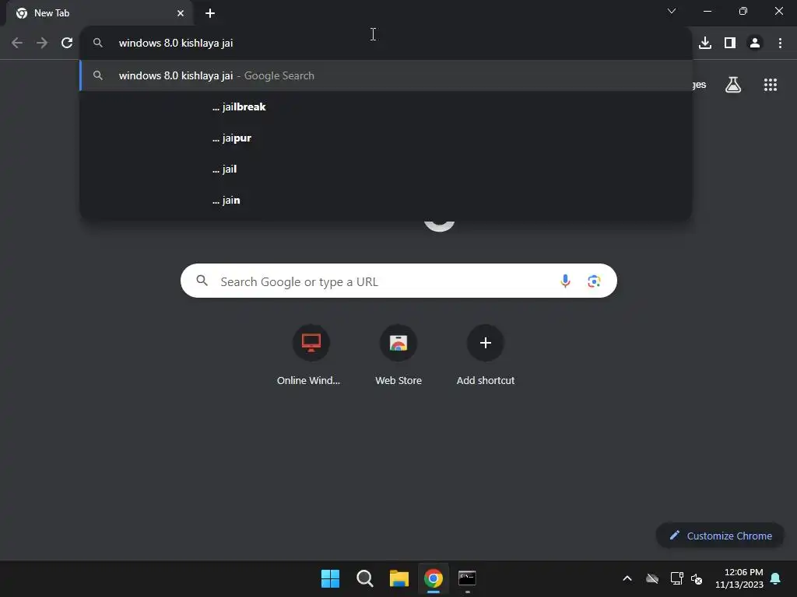Open the Google apps grid
The height and width of the screenshot is (597, 797).
(x=771, y=85)
